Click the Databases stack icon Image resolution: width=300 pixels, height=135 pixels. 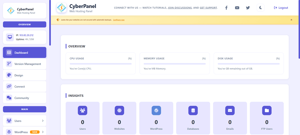point(193,111)
